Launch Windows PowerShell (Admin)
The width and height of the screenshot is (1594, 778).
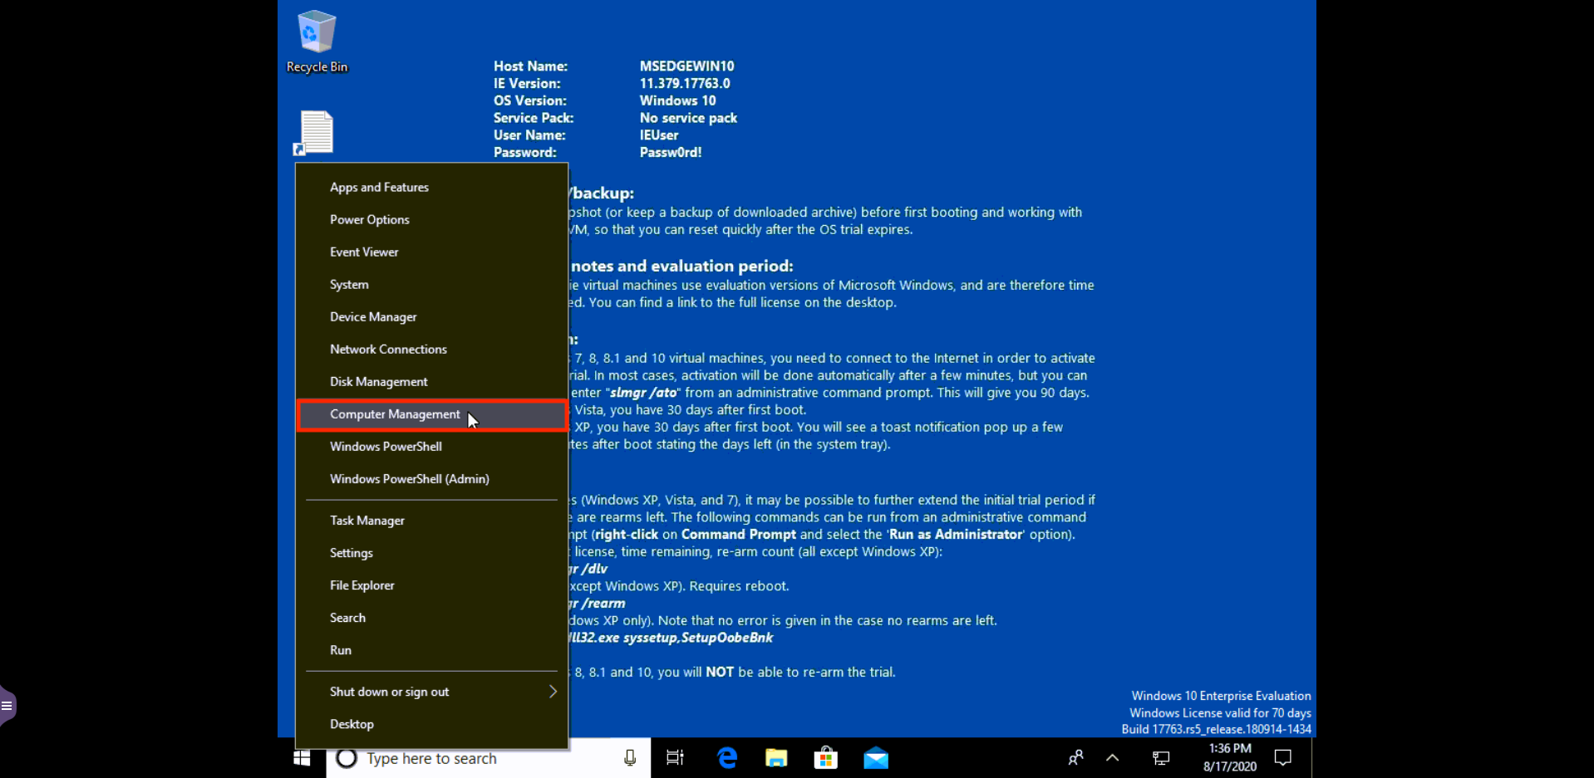(431, 479)
